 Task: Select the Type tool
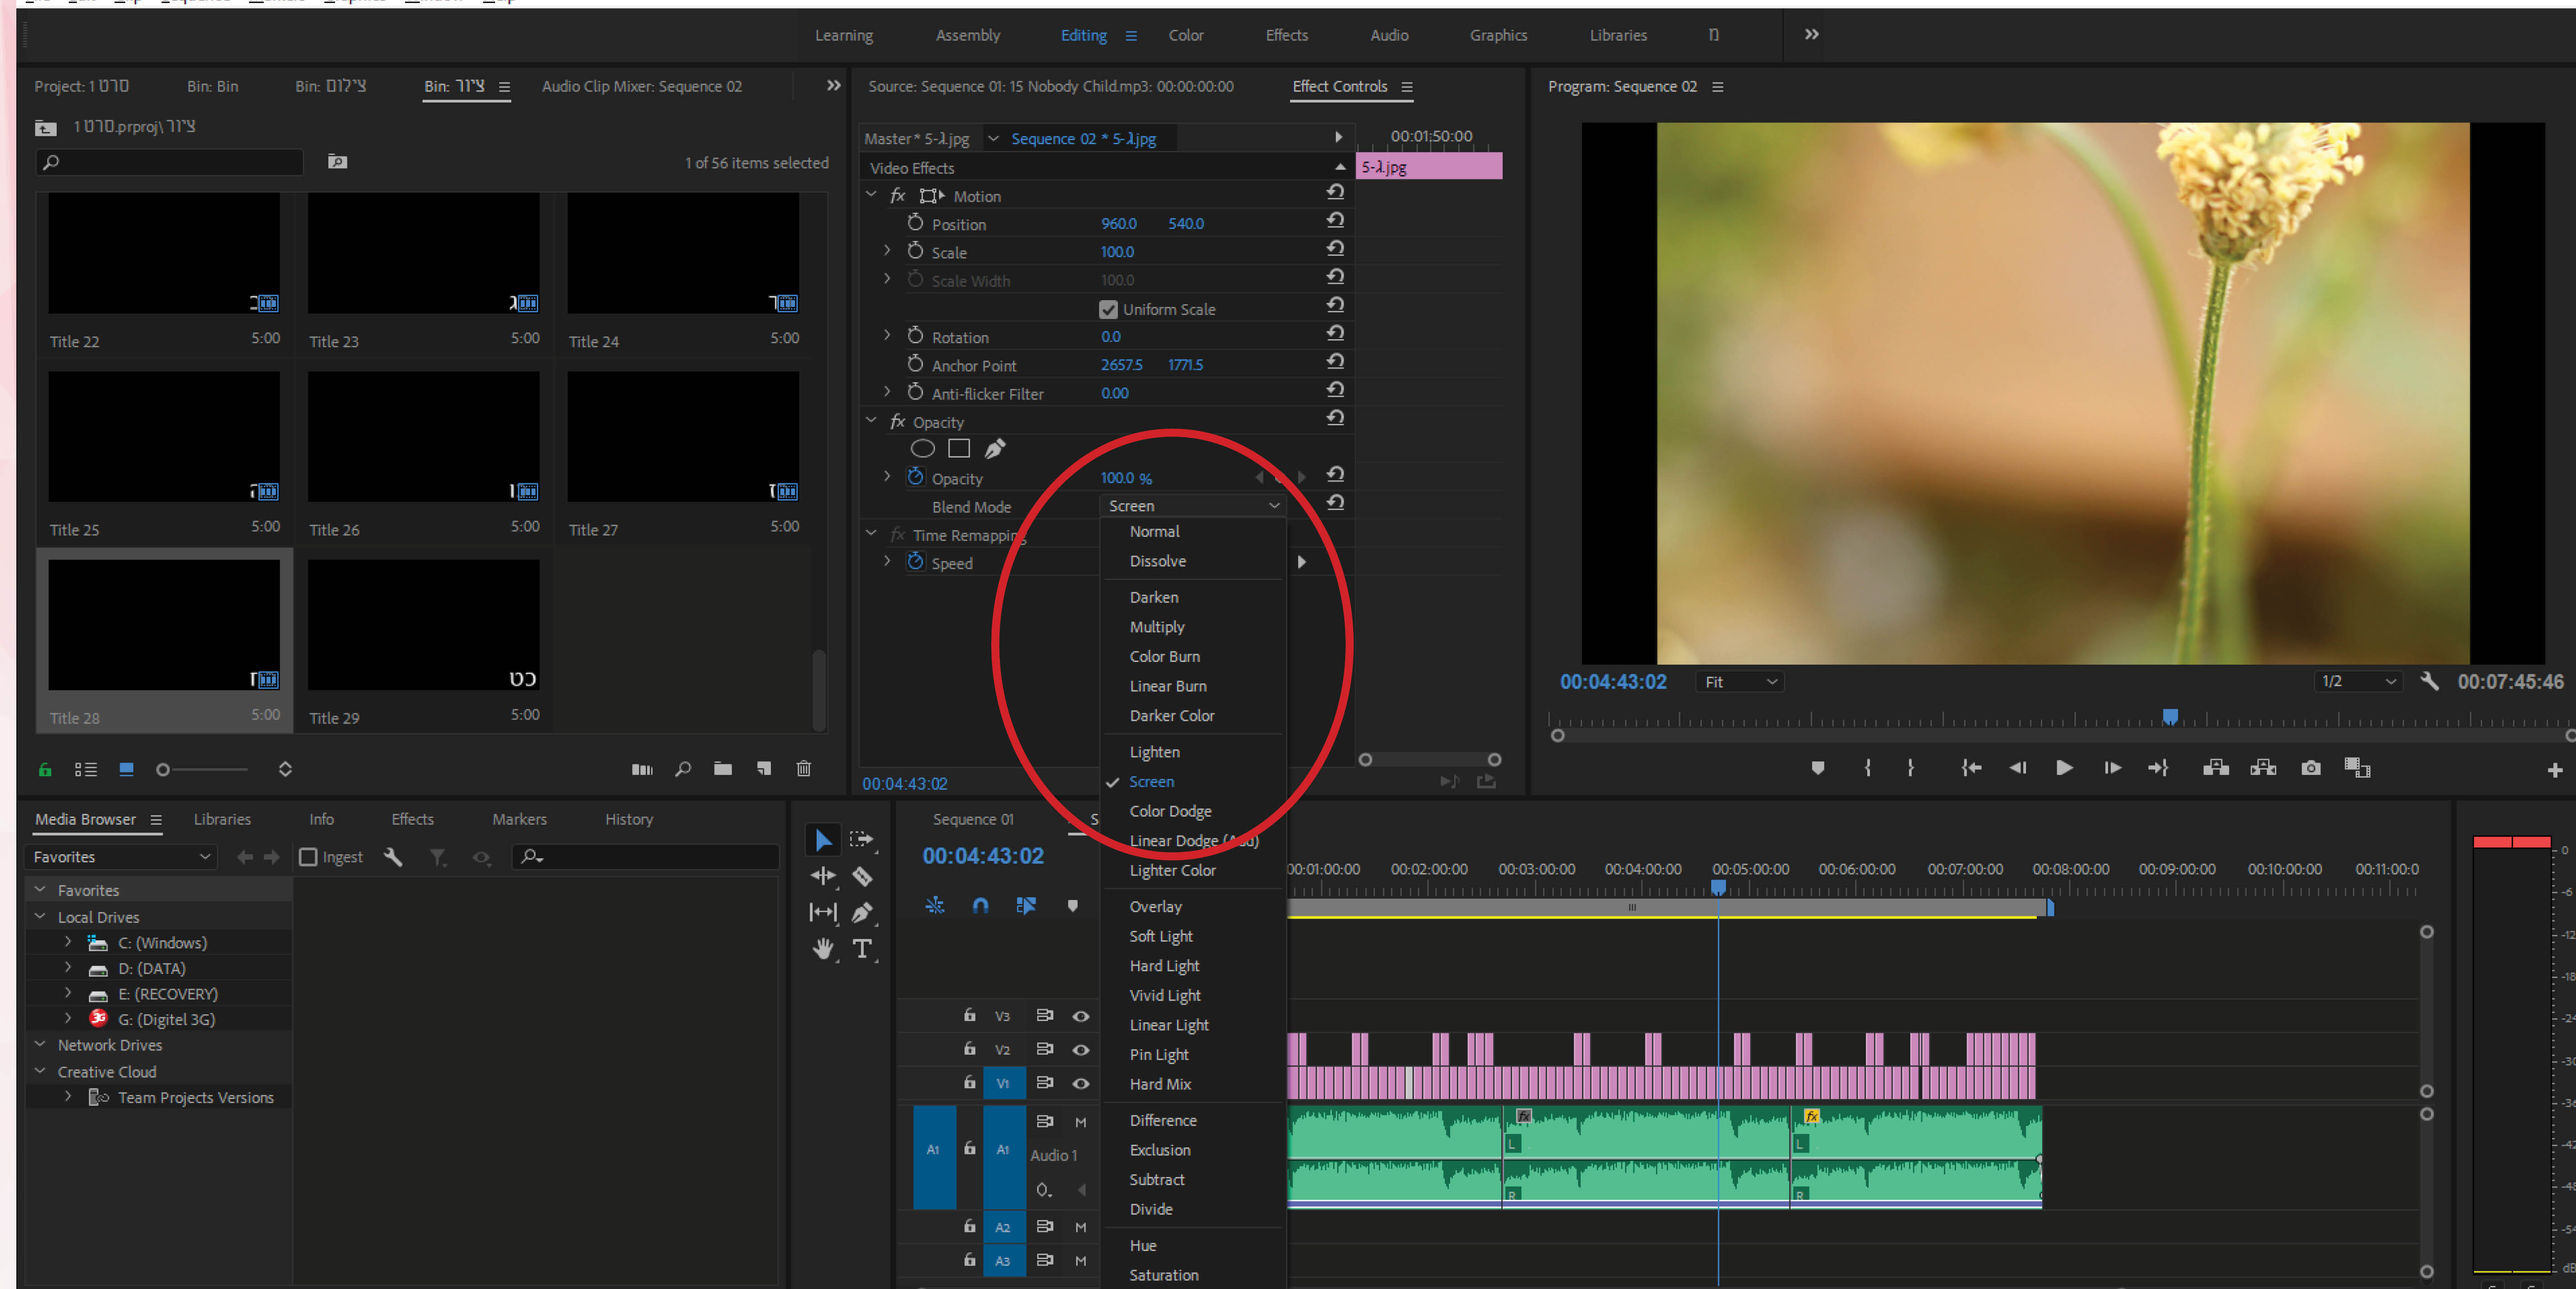click(862, 948)
